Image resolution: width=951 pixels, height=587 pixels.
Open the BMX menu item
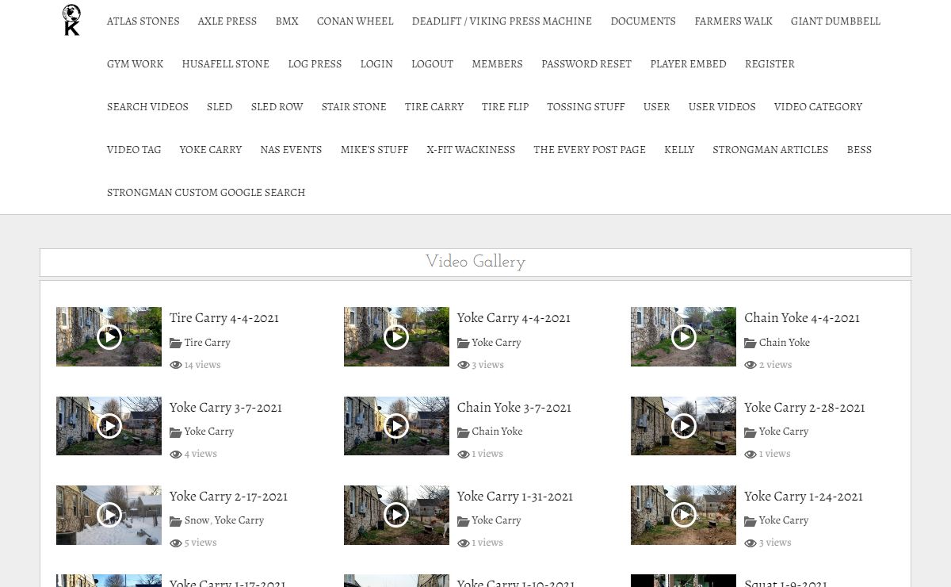tap(287, 21)
